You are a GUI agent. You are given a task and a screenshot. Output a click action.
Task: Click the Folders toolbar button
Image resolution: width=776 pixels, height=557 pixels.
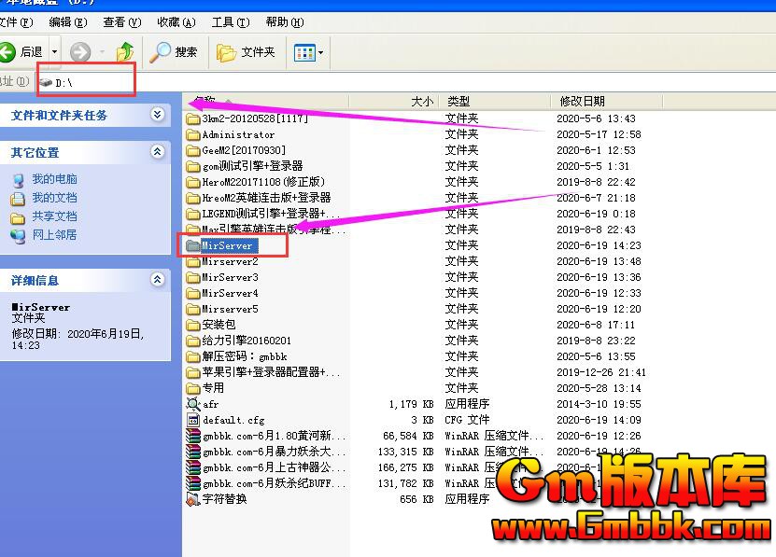[x=247, y=52]
